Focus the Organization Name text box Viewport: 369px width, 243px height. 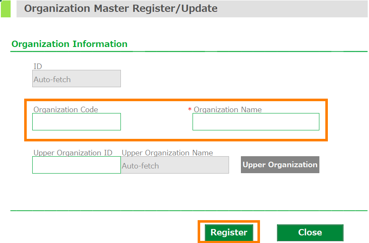(256, 121)
